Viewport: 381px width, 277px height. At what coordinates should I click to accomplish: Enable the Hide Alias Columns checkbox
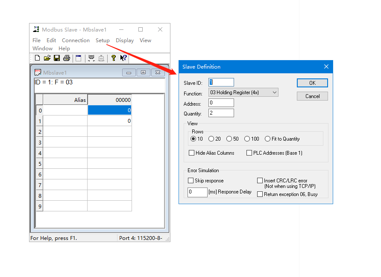191,153
